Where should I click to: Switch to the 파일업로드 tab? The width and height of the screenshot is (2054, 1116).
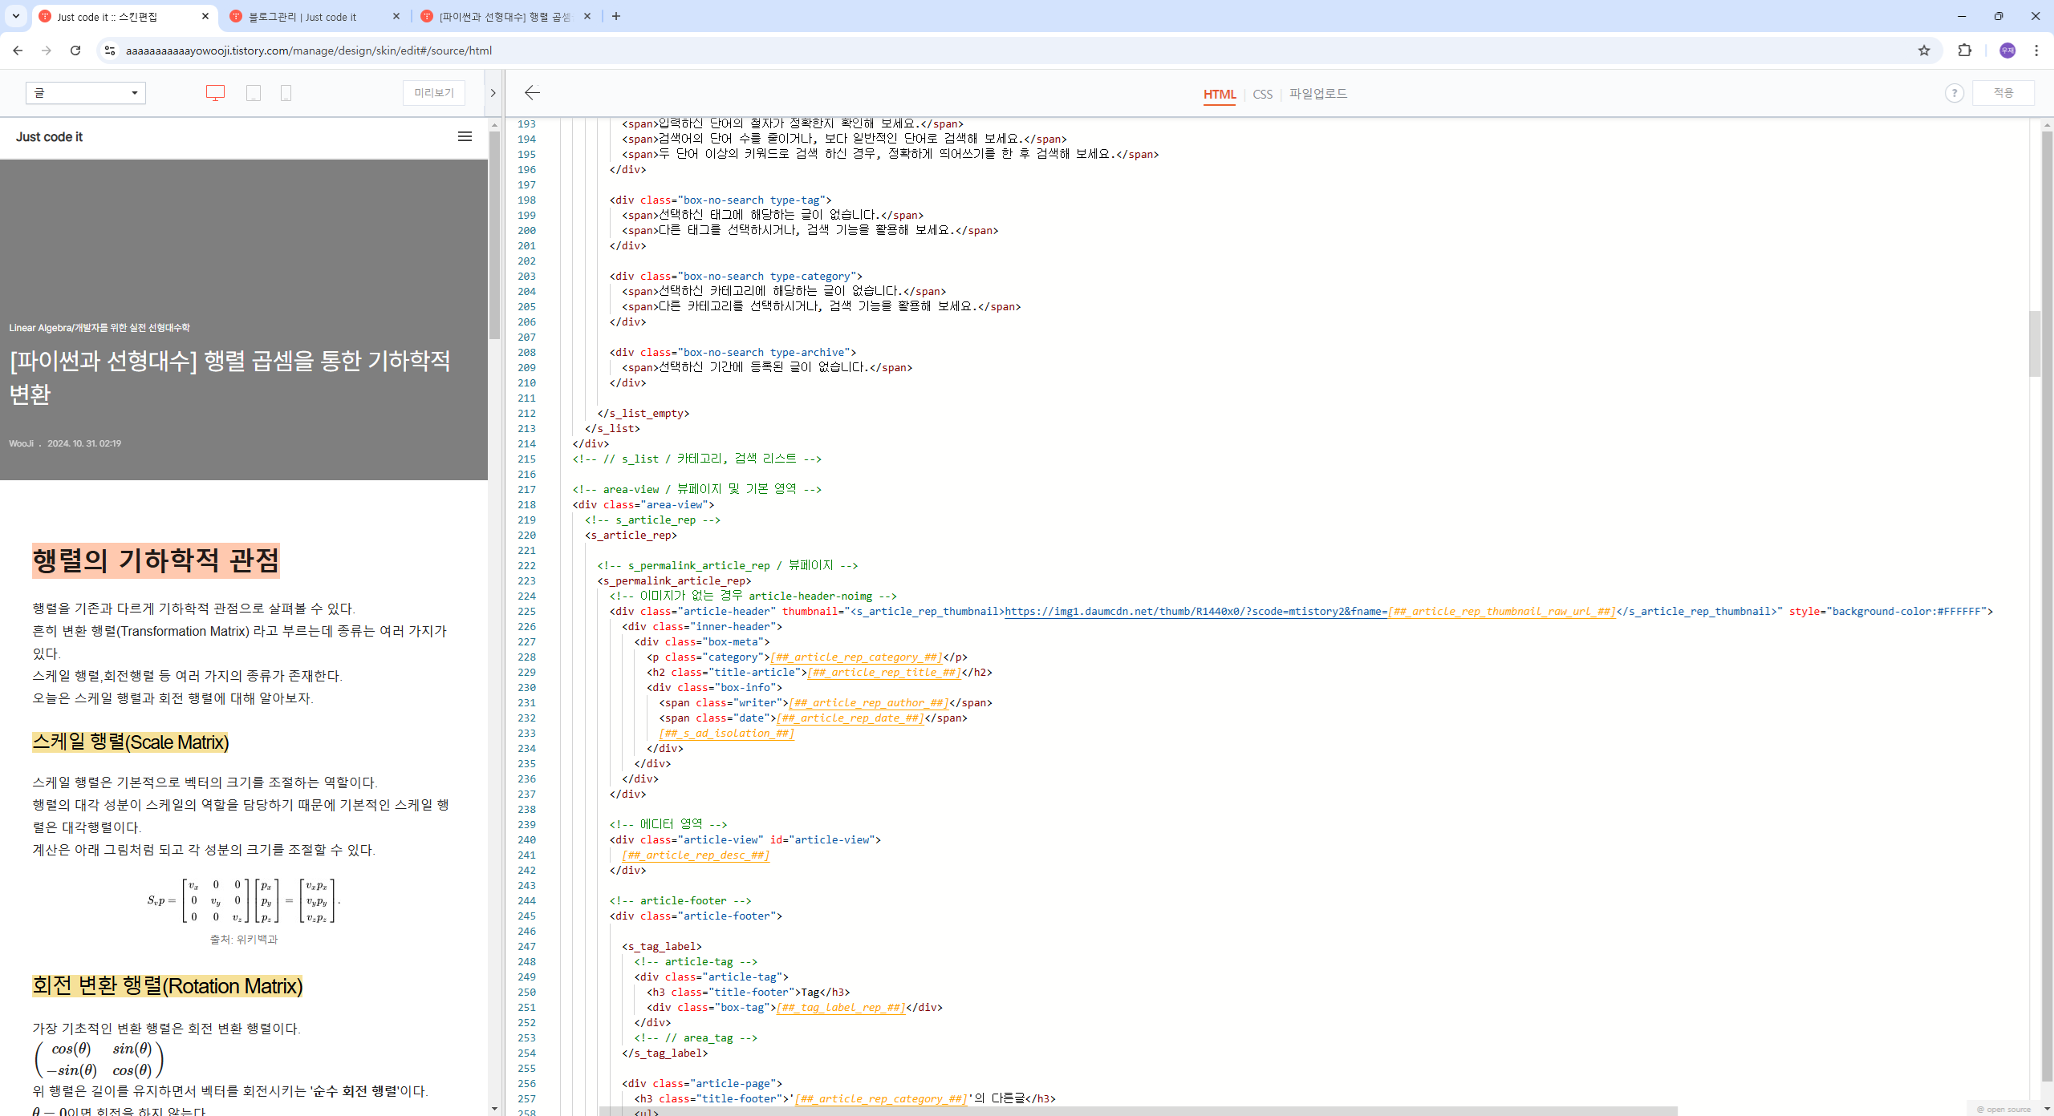click(x=1317, y=94)
